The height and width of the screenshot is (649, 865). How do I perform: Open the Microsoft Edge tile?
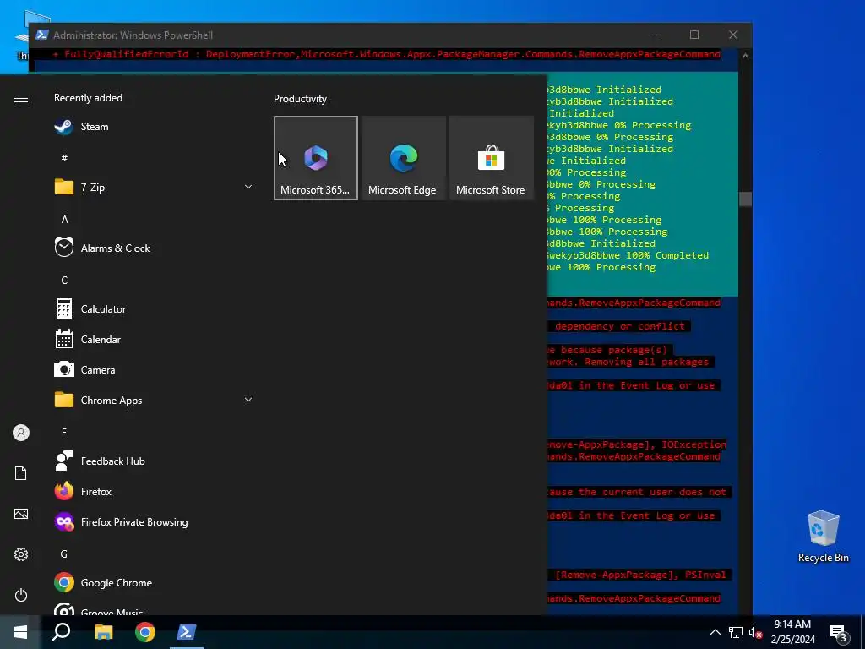pos(403,158)
